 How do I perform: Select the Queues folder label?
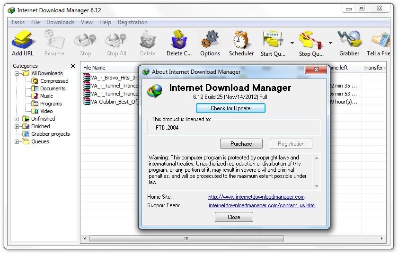[40, 141]
